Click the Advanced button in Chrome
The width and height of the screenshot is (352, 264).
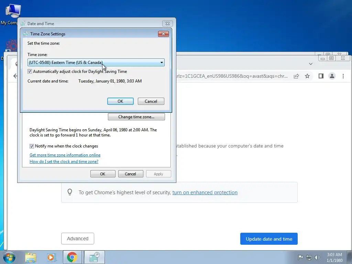click(x=78, y=239)
